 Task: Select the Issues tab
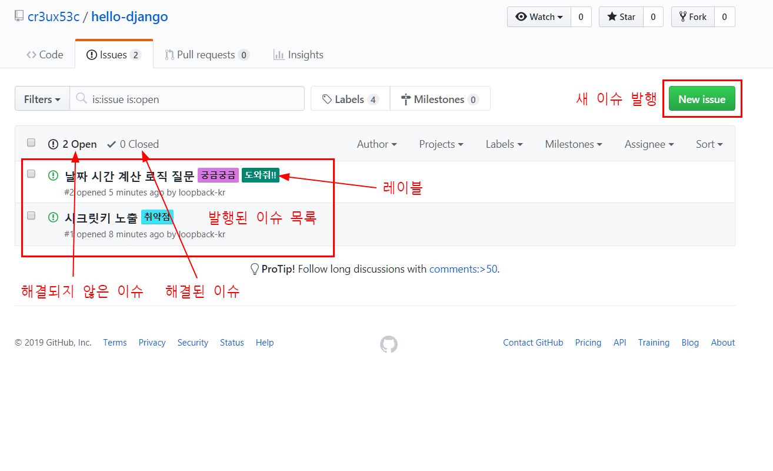pos(114,55)
